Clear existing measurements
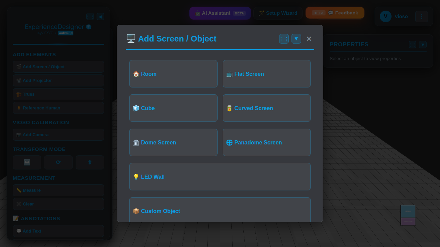 [58, 204]
